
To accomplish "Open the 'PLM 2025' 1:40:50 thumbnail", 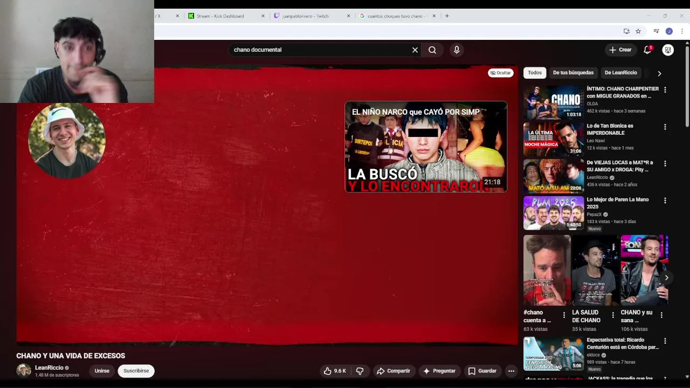I will [553, 213].
